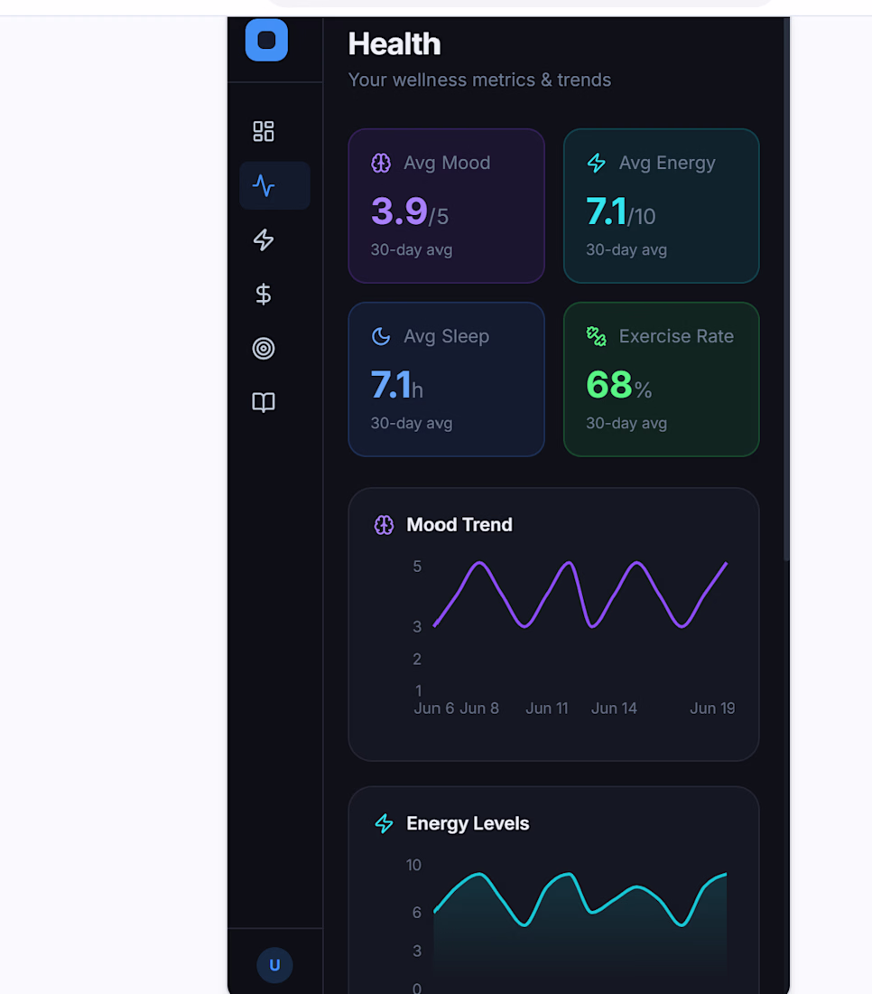
Task: Click the blue app logo icon
Action: point(266,40)
